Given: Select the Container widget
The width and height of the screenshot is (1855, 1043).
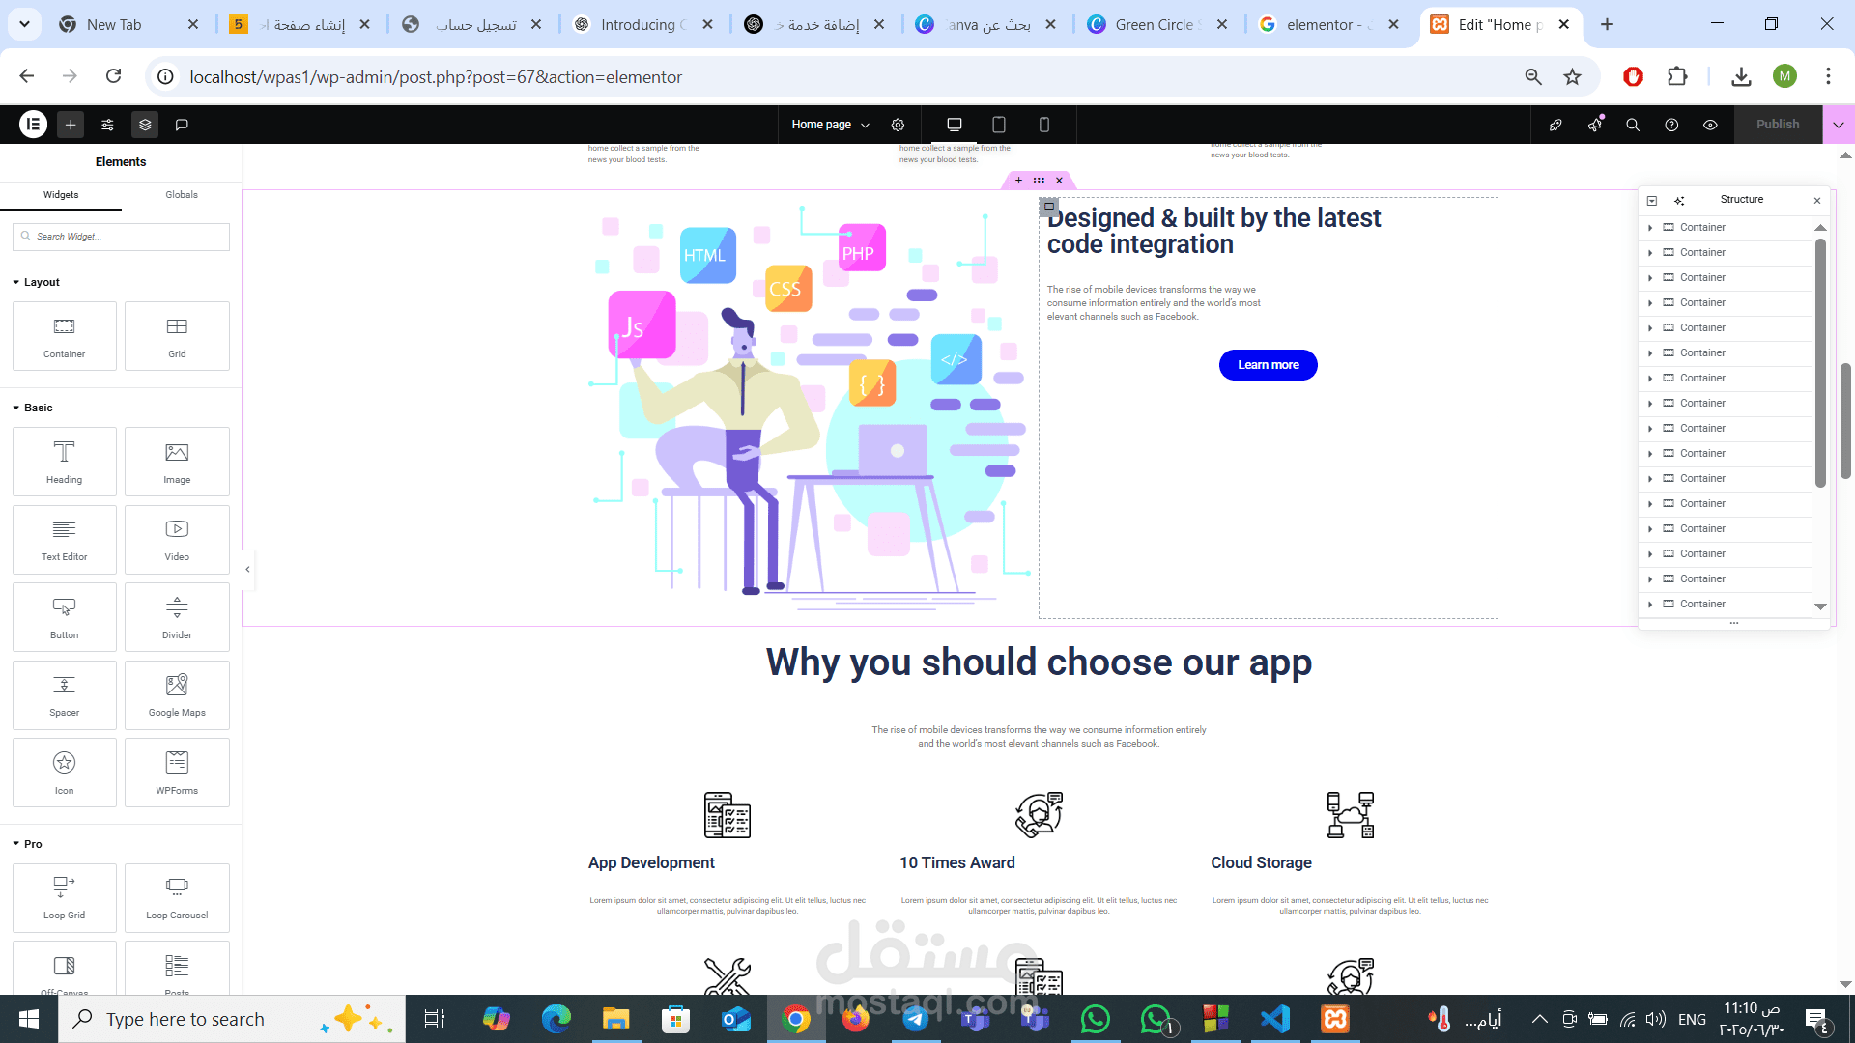Looking at the screenshot, I should (x=65, y=336).
